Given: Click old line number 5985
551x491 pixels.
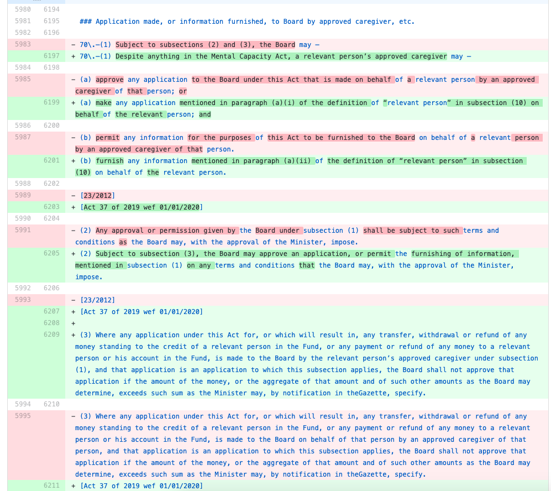Looking at the screenshot, I should click(x=23, y=79).
